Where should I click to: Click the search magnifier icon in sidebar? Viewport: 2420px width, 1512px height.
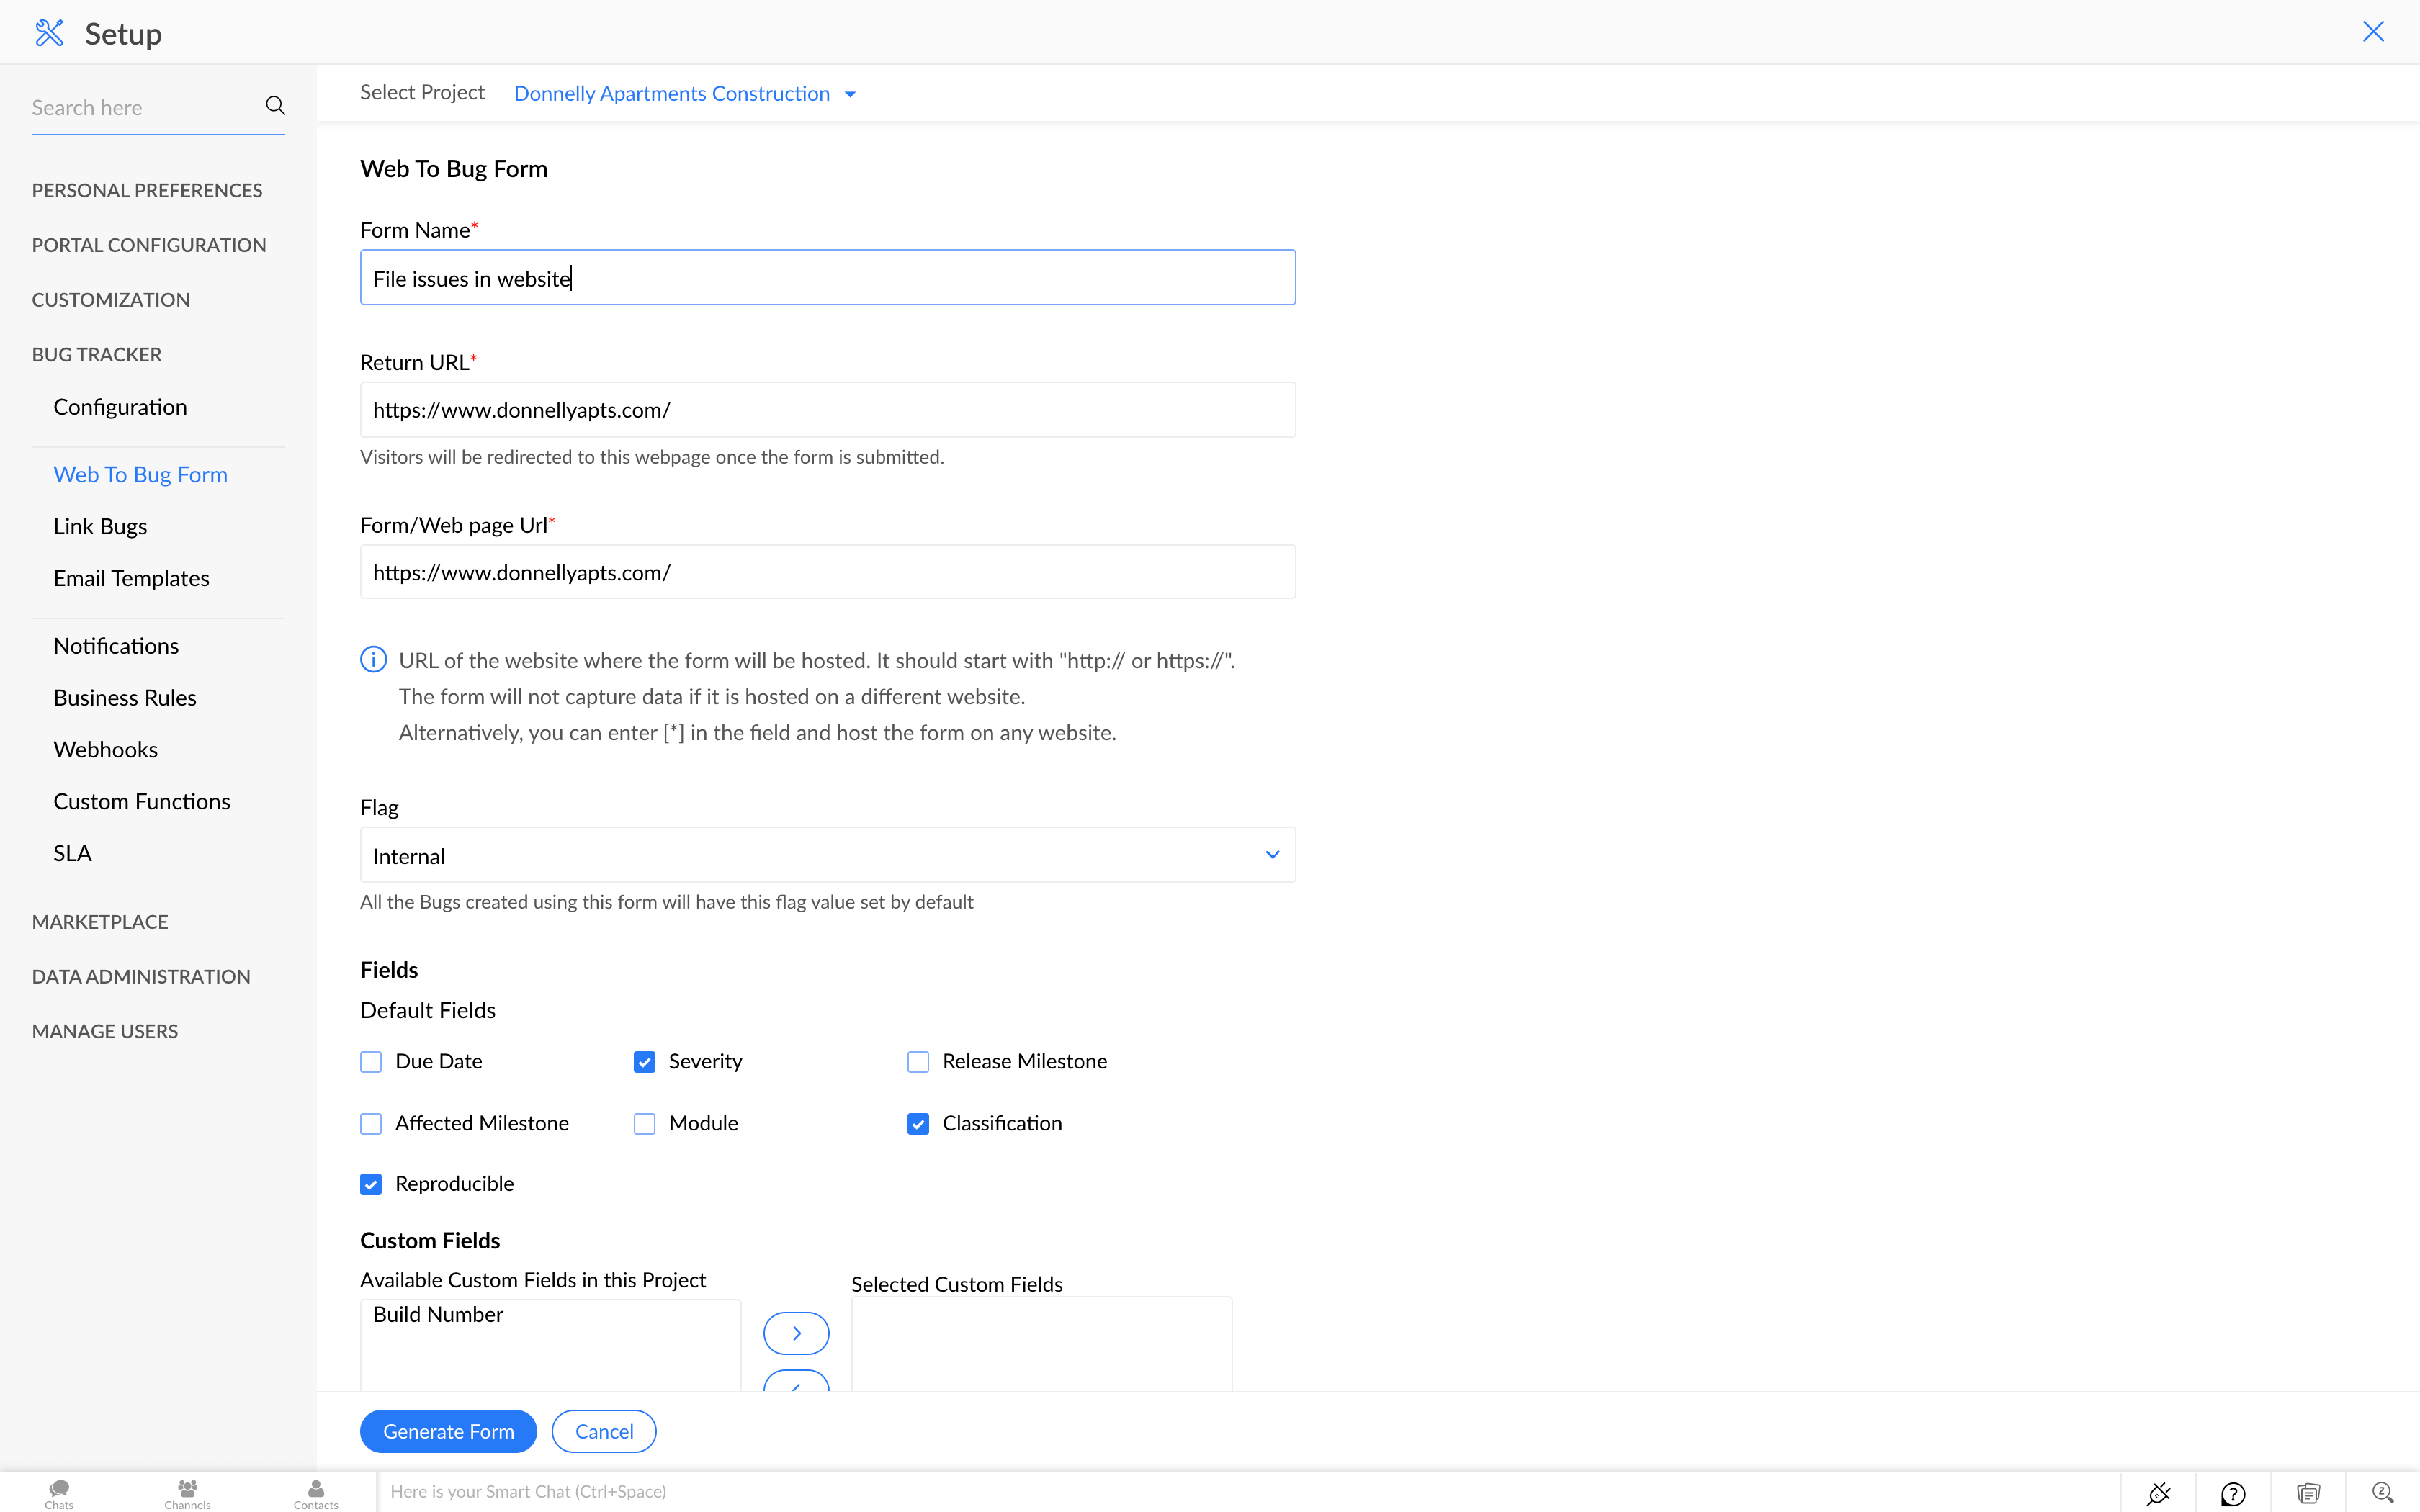point(275,106)
